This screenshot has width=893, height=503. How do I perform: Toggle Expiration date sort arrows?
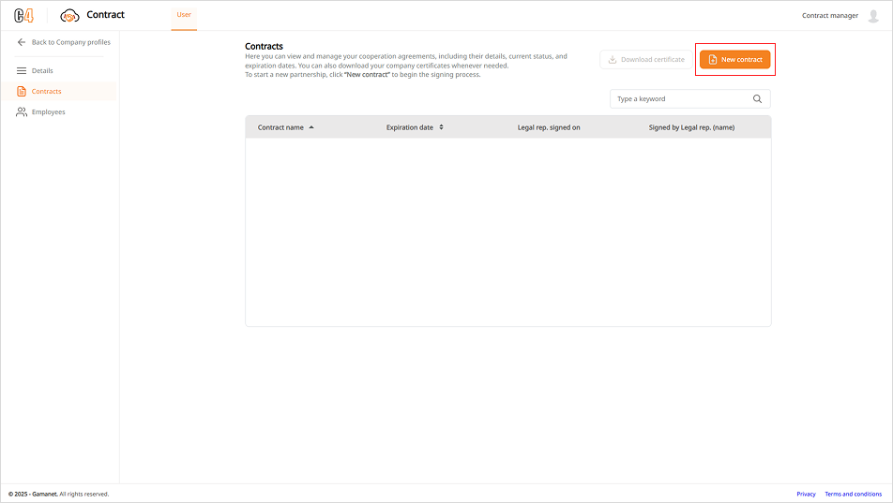click(442, 127)
